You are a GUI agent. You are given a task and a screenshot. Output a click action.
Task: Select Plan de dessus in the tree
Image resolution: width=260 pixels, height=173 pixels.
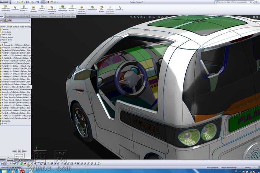7,37
